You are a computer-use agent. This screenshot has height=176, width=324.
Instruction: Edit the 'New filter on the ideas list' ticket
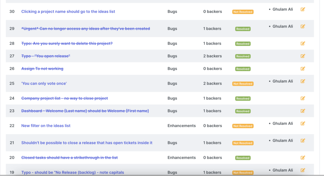click(303, 123)
